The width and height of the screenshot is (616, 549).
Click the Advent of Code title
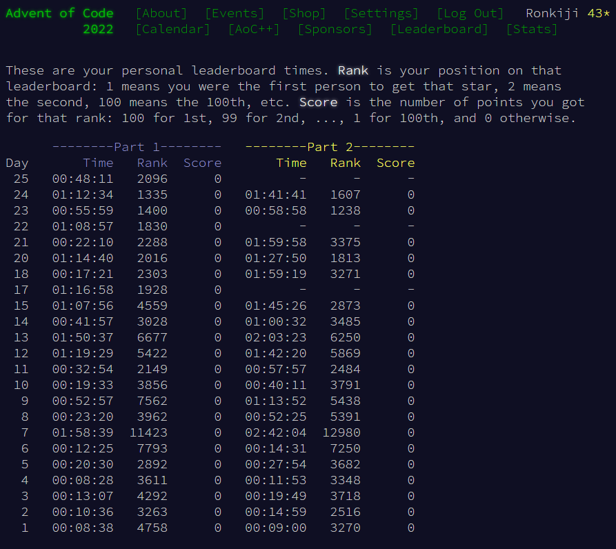pos(59,13)
